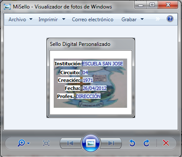
Task: Click the actual size fit icon
Action: pyautogui.click(x=46, y=143)
